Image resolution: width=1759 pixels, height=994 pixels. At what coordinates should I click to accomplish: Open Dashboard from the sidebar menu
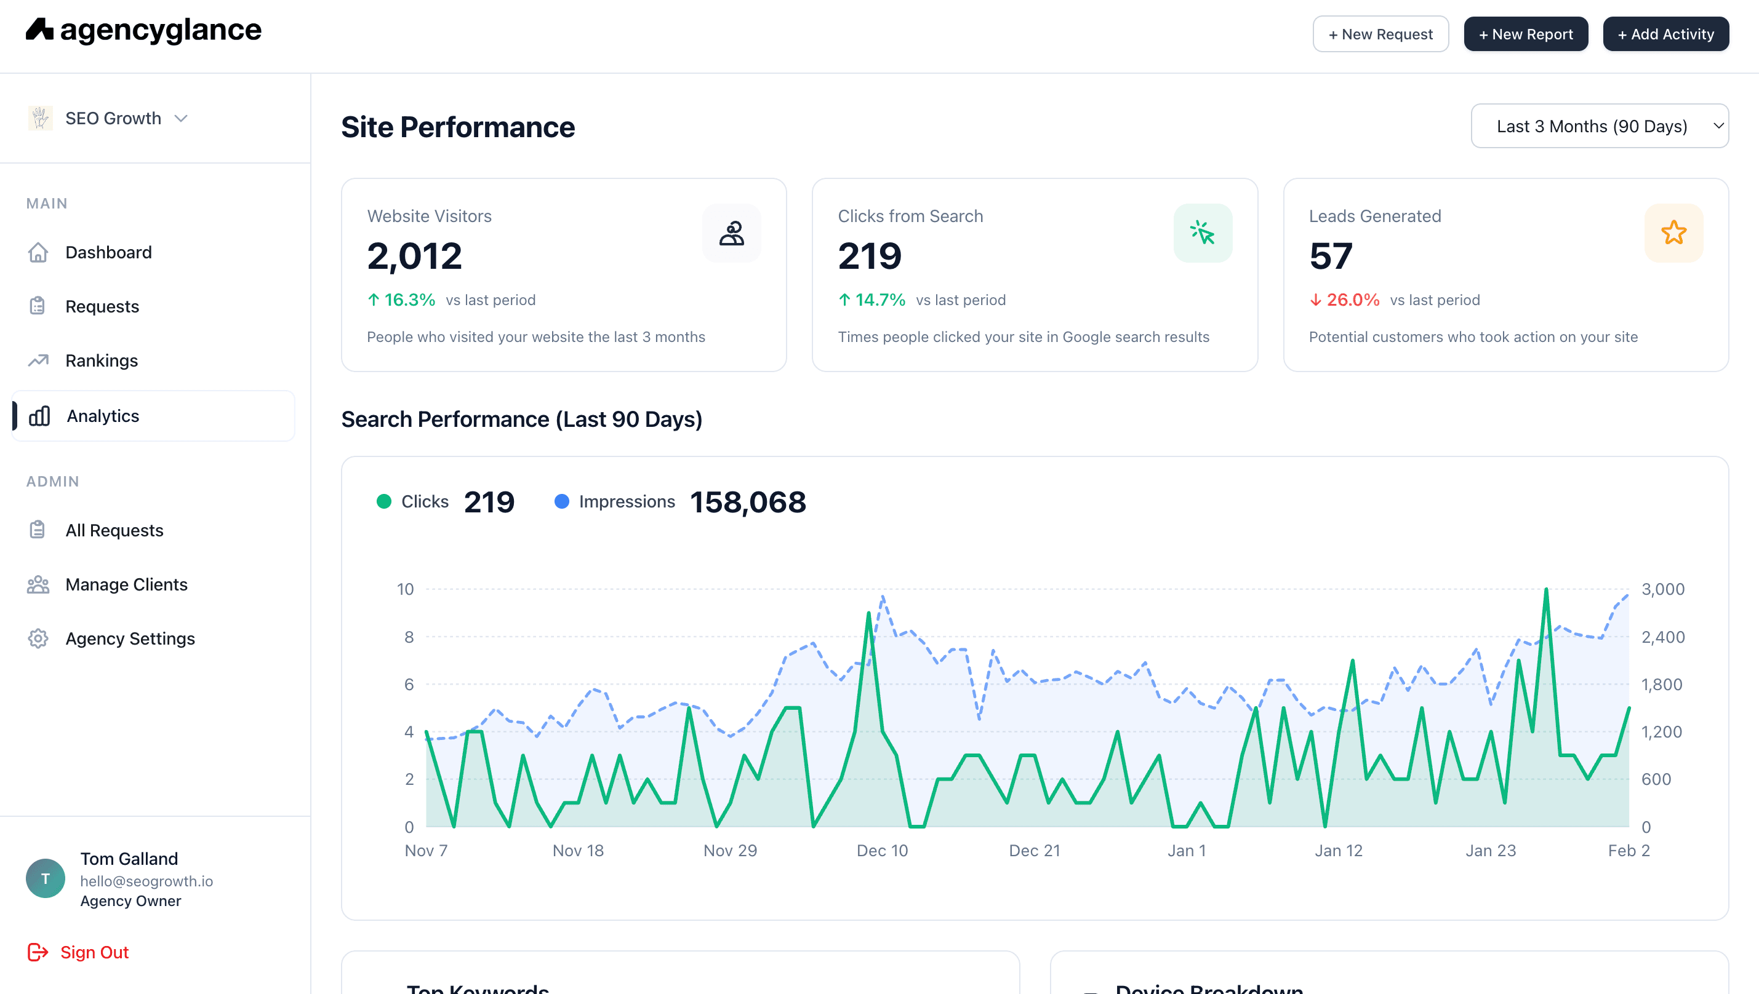click(x=108, y=252)
